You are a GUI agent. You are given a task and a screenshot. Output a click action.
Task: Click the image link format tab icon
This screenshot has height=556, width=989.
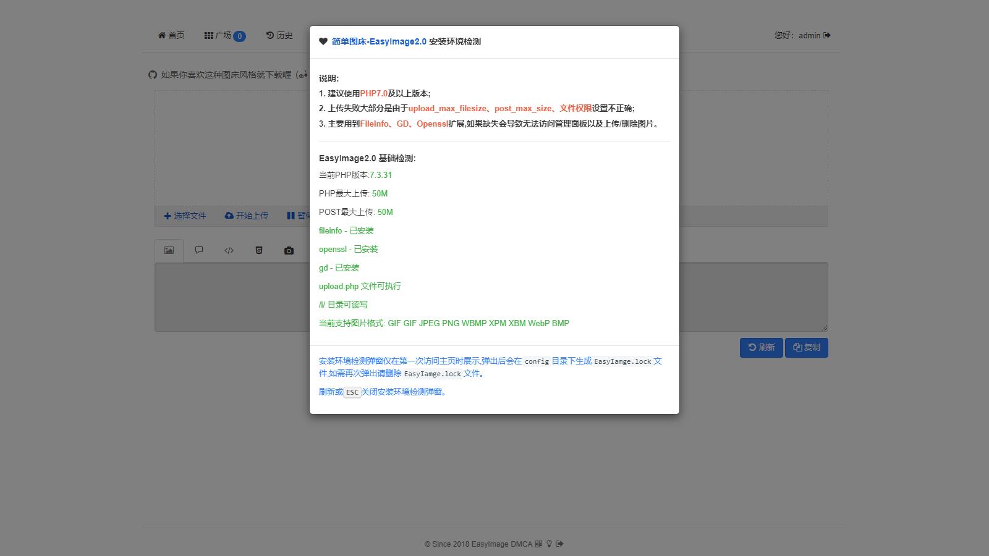[x=169, y=250]
